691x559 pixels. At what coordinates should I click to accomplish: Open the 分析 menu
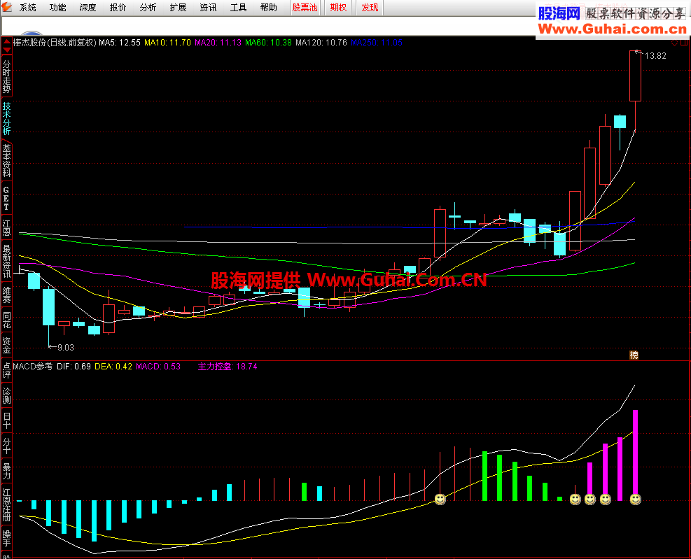[x=148, y=8]
